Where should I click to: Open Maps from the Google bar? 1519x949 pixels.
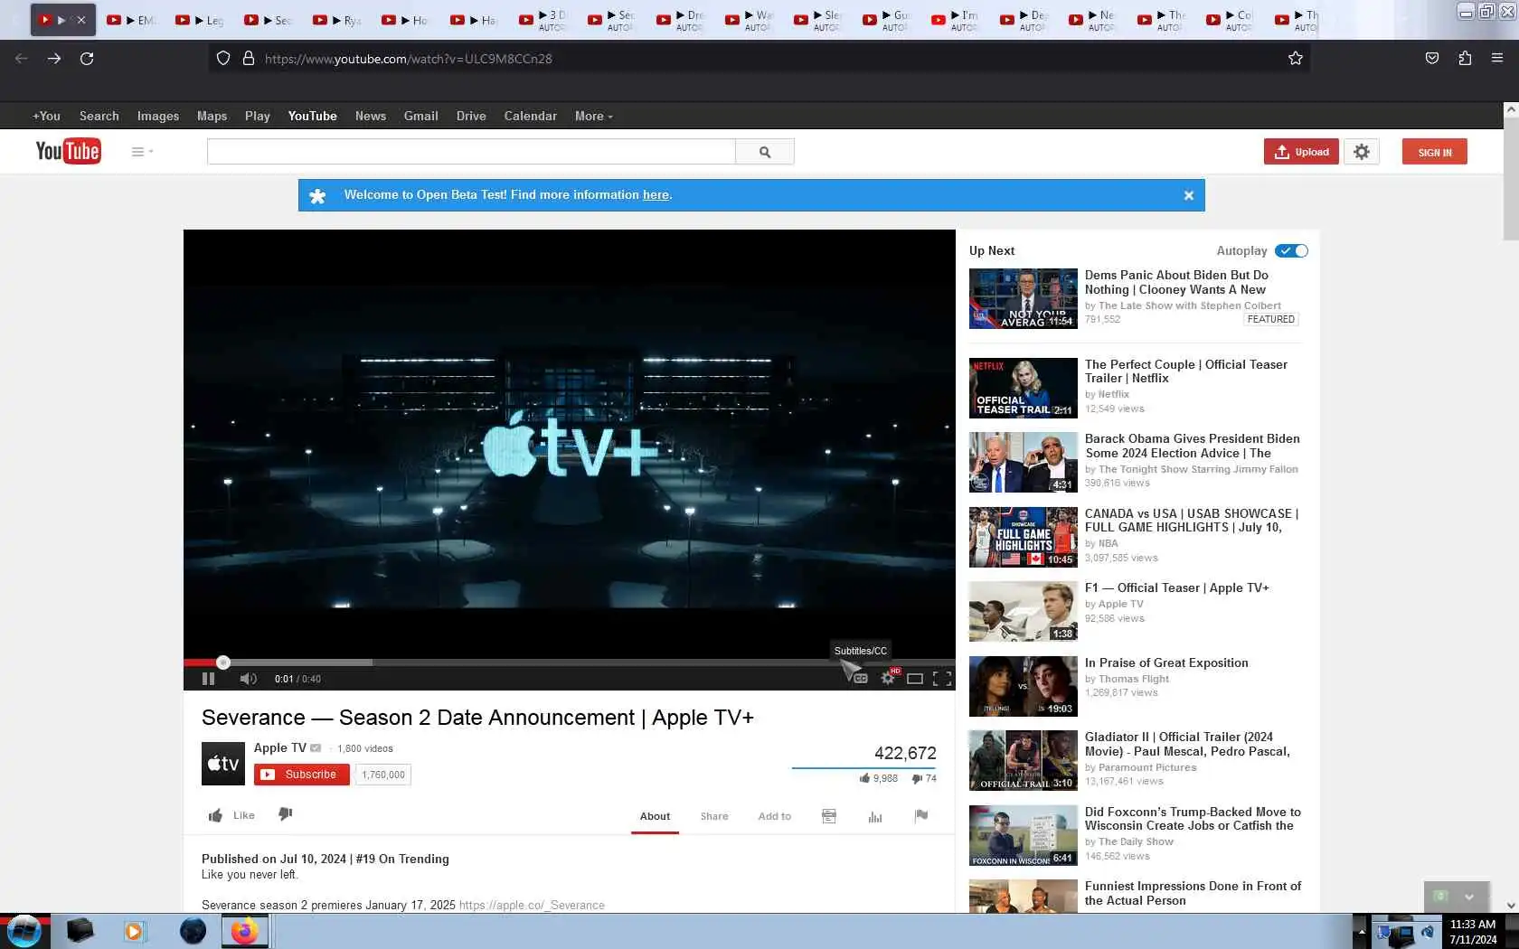(212, 116)
